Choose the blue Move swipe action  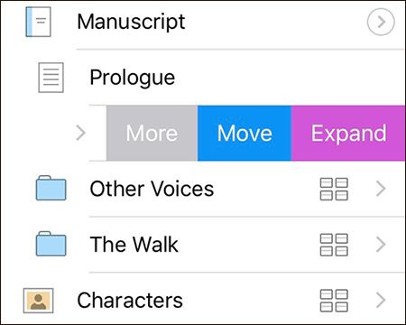click(x=245, y=134)
